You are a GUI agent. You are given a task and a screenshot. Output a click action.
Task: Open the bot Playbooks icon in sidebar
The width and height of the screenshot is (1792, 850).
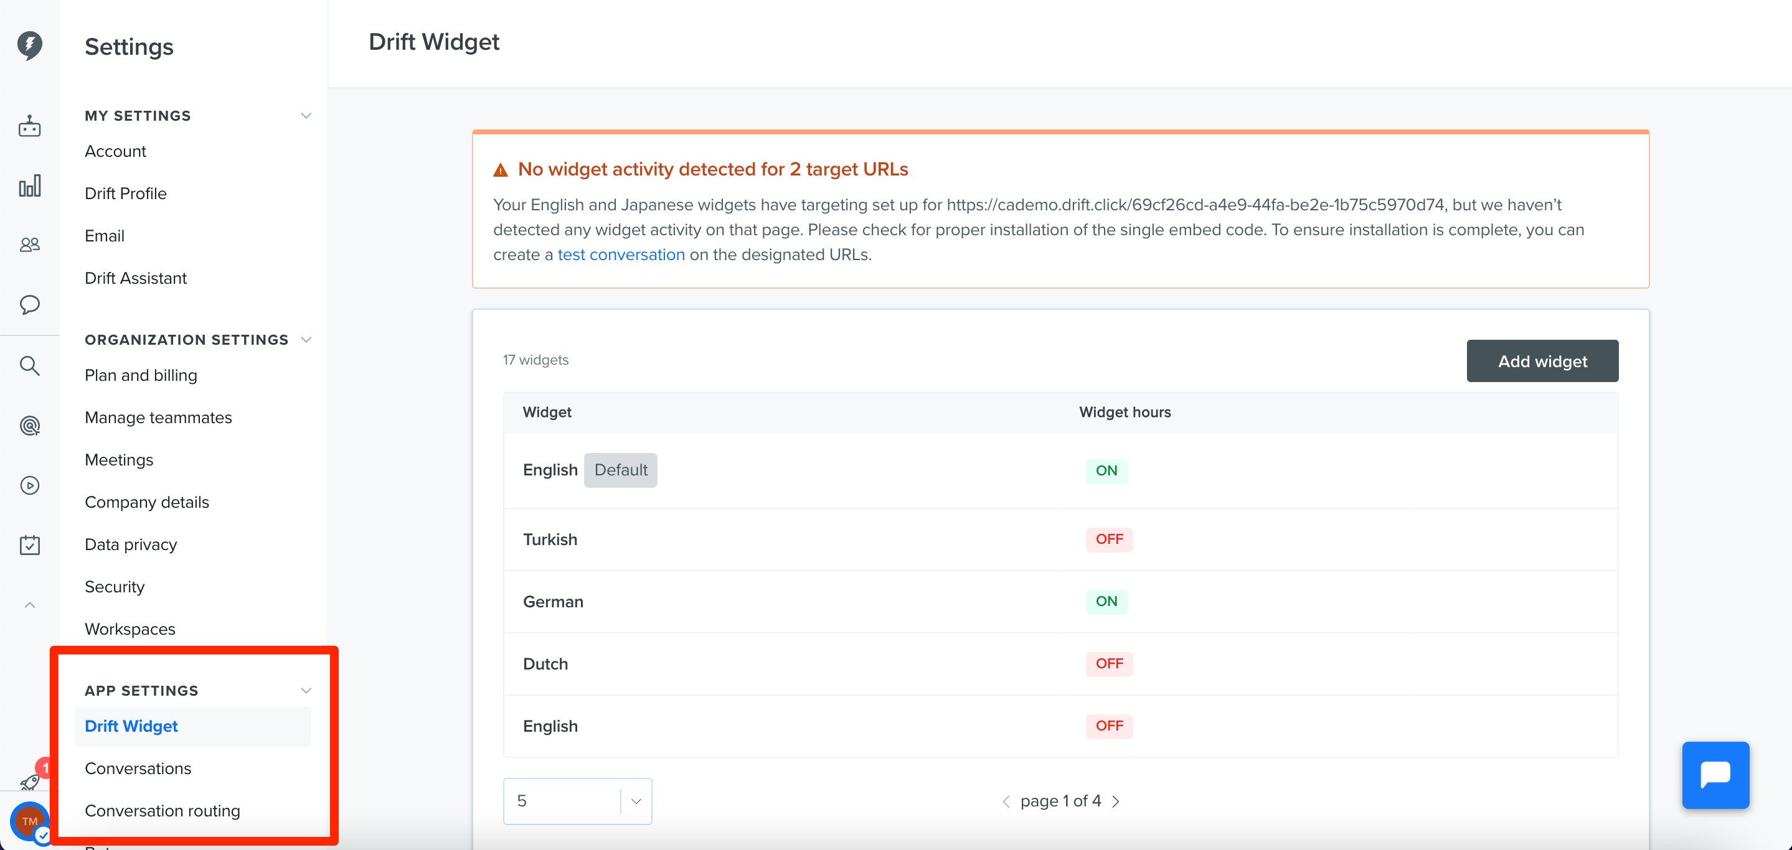point(29,126)
